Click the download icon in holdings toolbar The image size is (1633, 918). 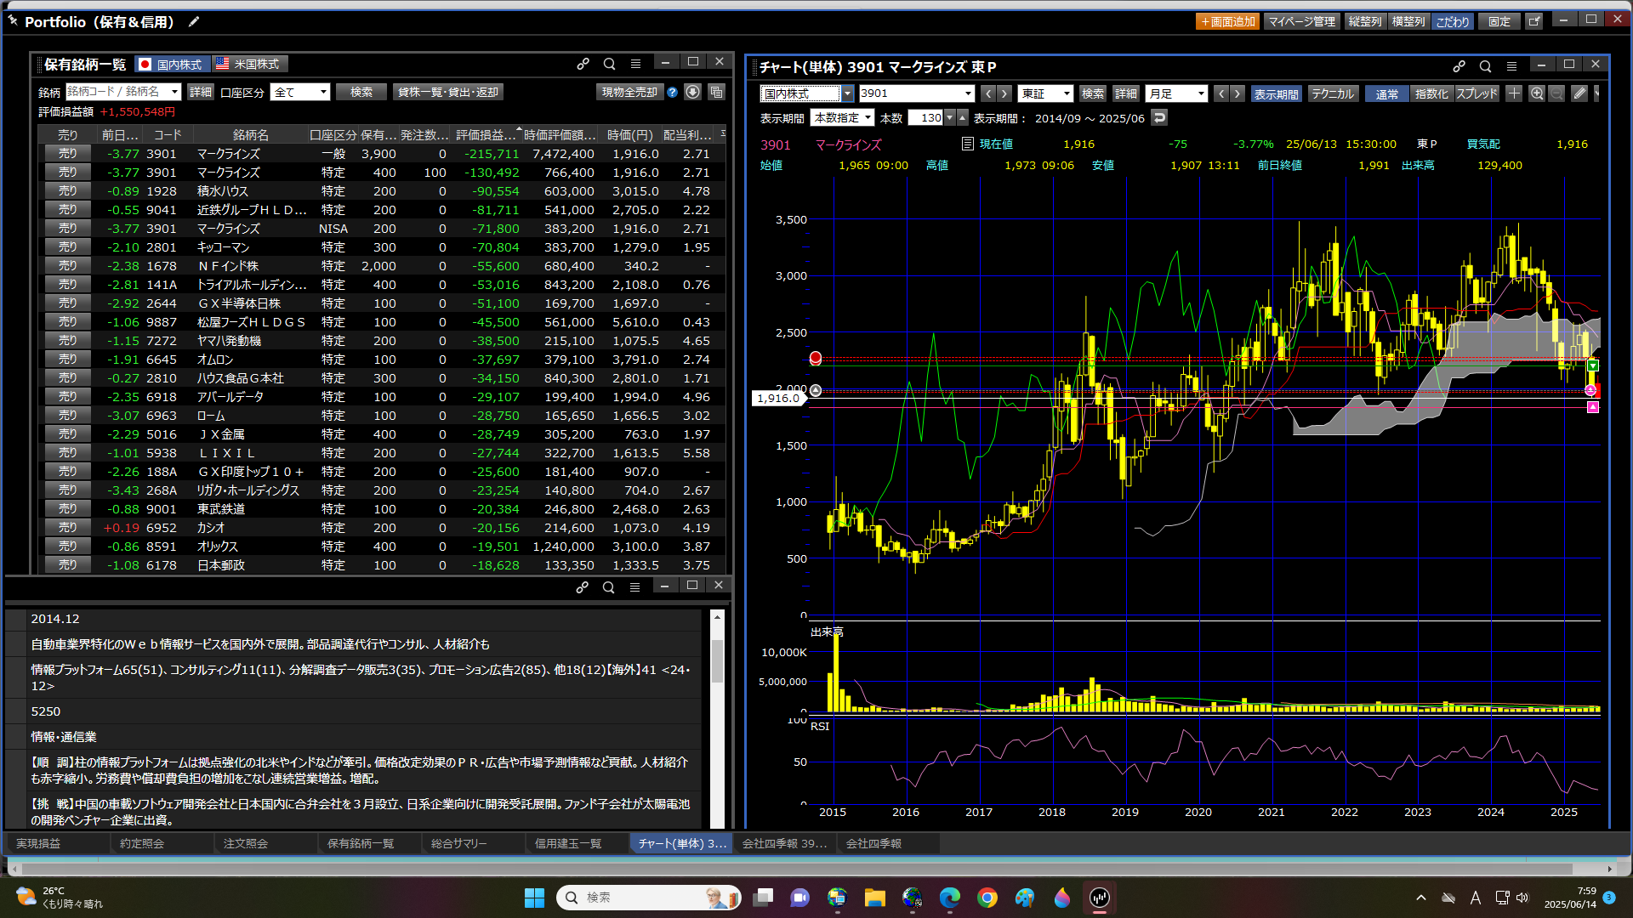pos(693,92)
